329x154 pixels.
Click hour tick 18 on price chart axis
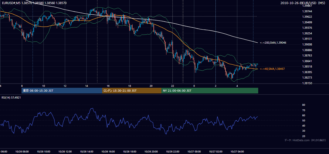point(129,86)
